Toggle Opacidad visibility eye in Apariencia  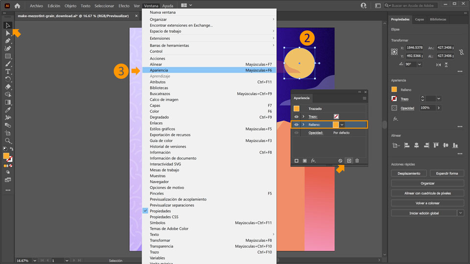click(x=296, y=132)
